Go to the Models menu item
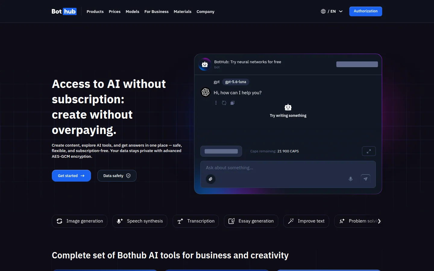 coord(133,11)
